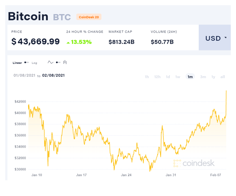This screenshot has width=236, height=196.
Task: Click the CoinDesk watermark logo
Action: 194,163
